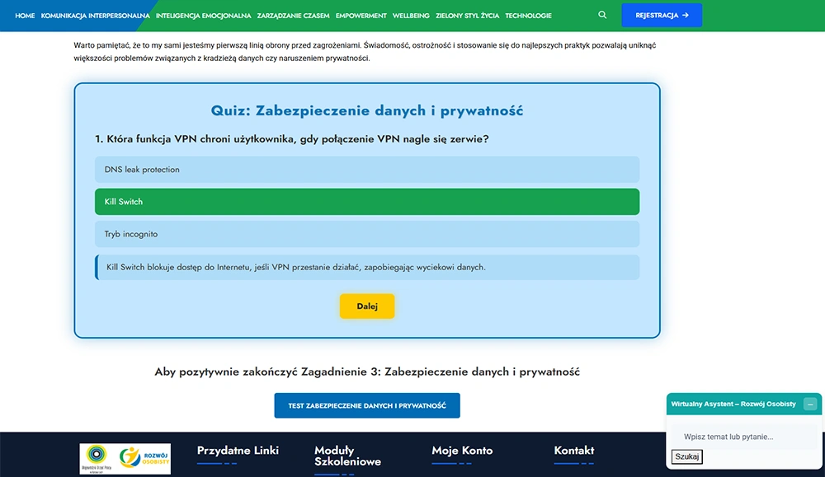Minimize the Wirtualny Asystent chat widget
Viewport: 825px width, 477px height.
click(x=810, y=404)
